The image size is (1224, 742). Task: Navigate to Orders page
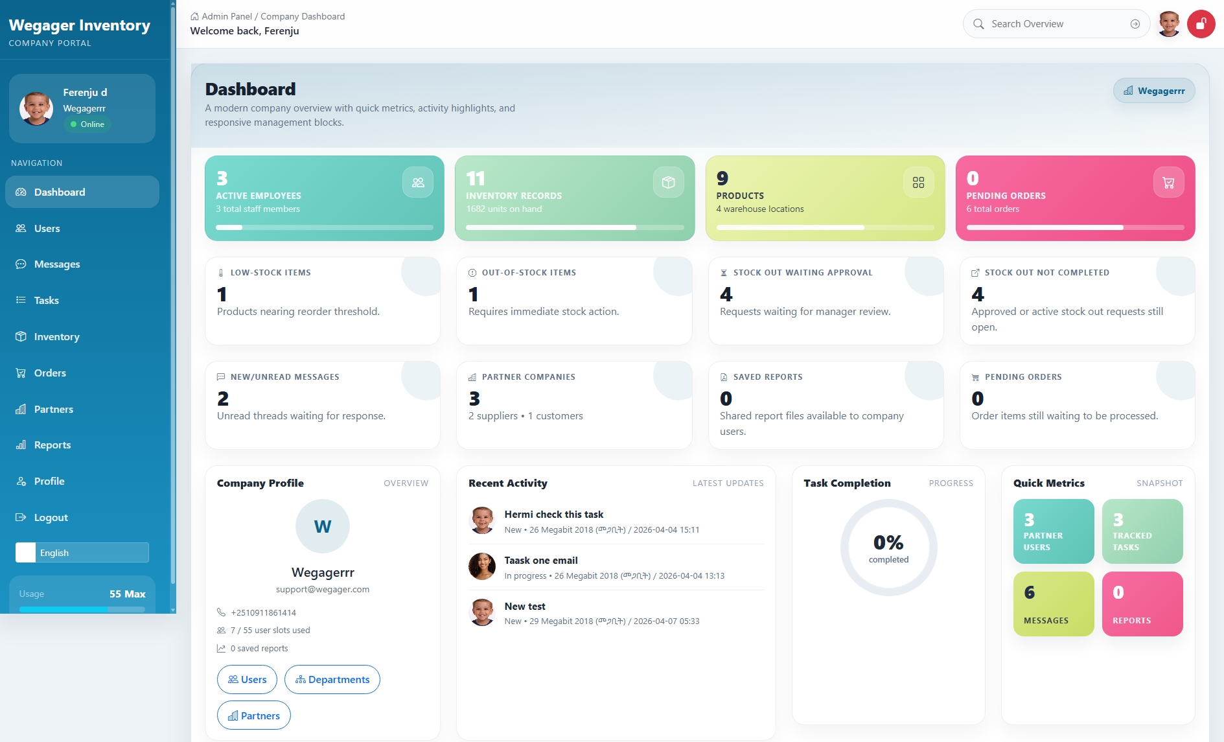(82, 373)
